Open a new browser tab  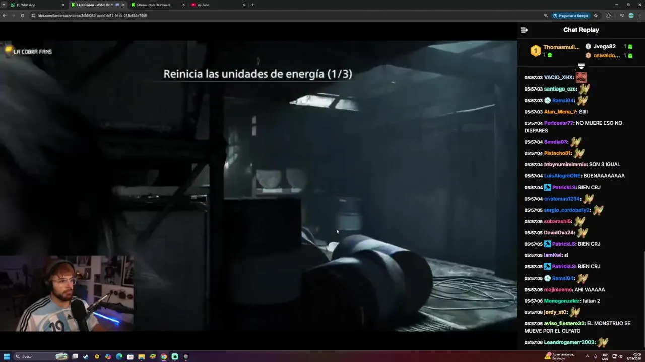coord(253,5)
